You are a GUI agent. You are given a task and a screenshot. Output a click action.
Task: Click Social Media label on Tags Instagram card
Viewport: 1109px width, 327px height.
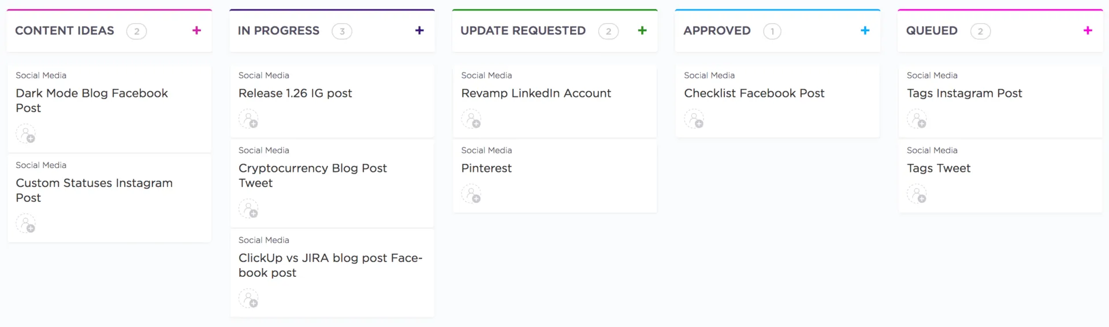click(x=932, y=76)
